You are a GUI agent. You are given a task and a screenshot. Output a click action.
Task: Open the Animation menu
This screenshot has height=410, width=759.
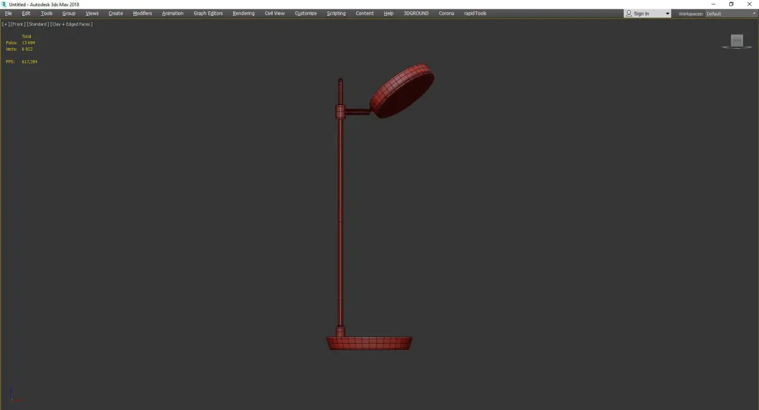173,13
